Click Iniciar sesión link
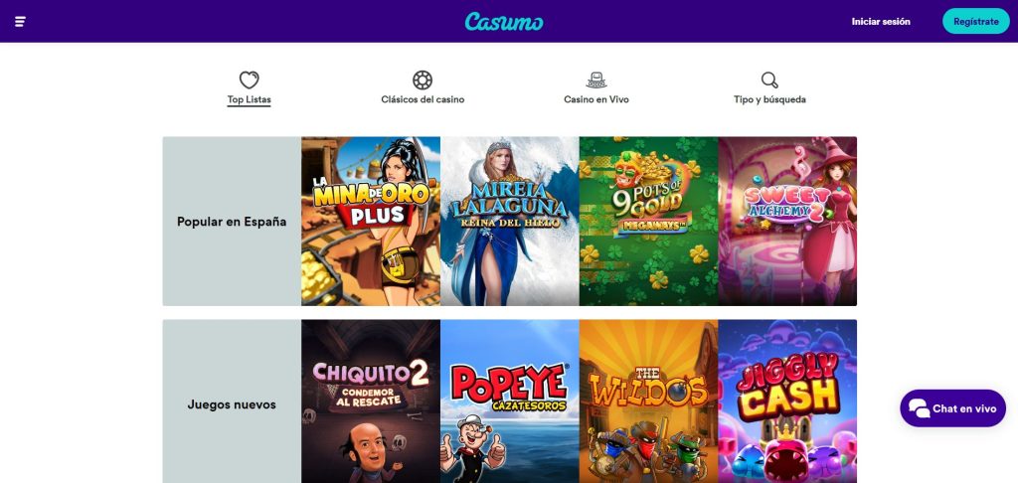The width and height of the screenshot is (1018, 483). pyautogui.click(x=881, y=22)
